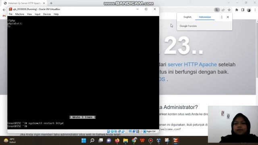Viewport: 258px width, 145px height.
Task: Click the Chrome share page icon
Action: pyautogui.click(x=223, y=10)
